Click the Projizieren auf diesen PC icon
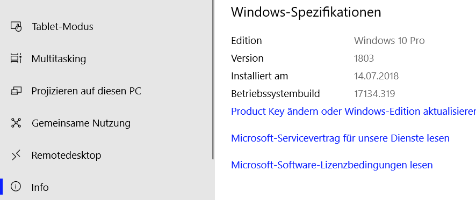This screenshot has width=476, height=200. (16, 91)
